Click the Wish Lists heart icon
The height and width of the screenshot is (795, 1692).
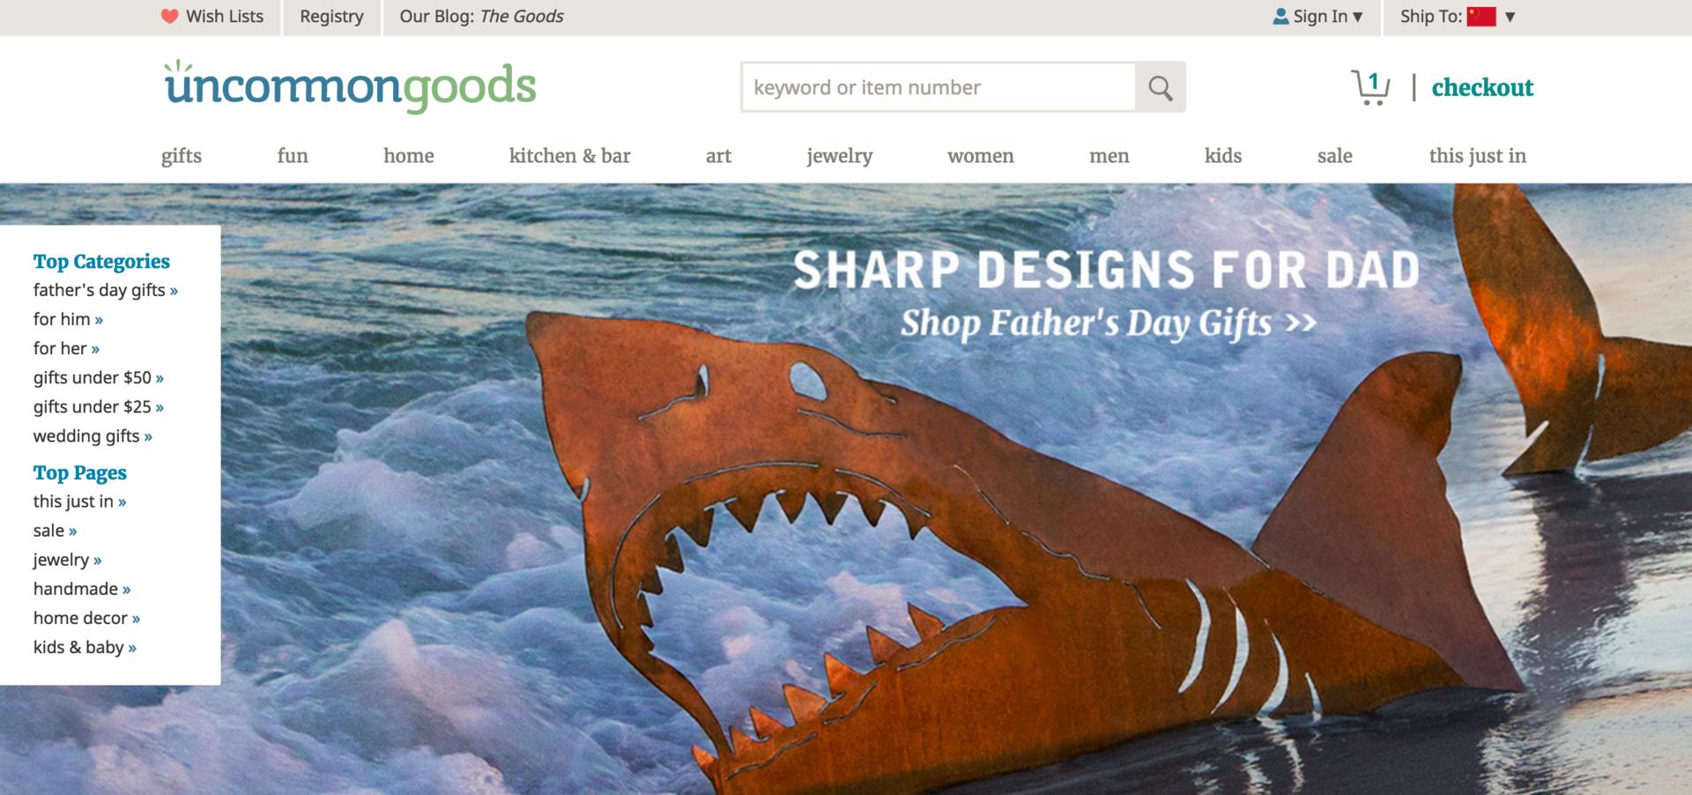click(x=170, y=17)
